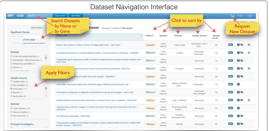Click blue G icon in GSE19443 row
This screenshot has height=131, width=269.
(x=238, y=45)
